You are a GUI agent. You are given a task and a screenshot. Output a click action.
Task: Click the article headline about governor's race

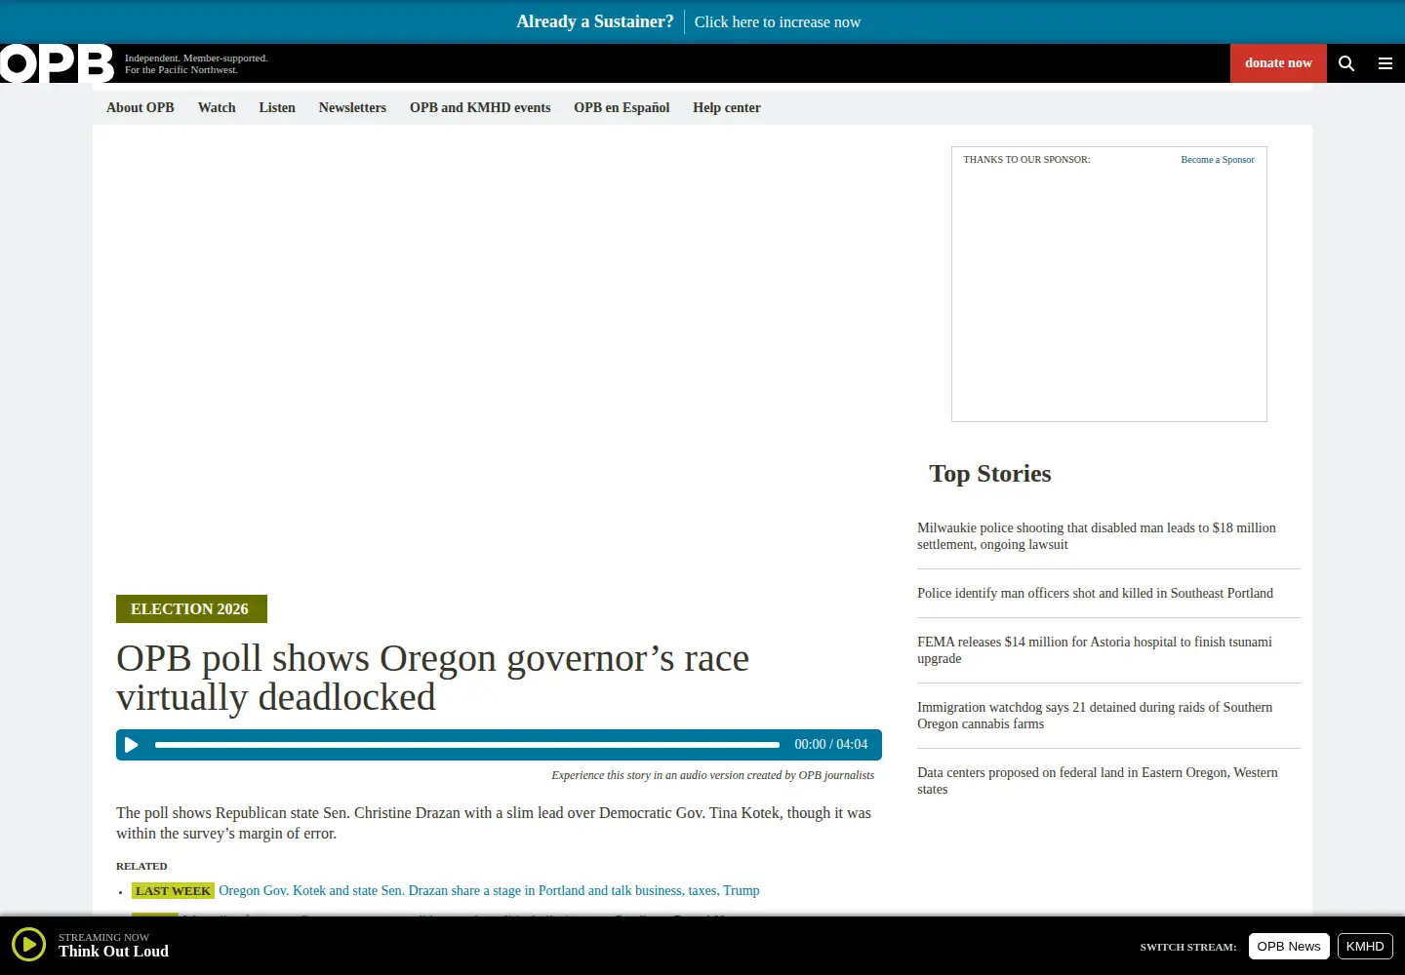[432, 678]
